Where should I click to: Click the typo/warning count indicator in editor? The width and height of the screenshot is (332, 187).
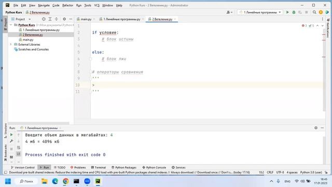[311, 25]
